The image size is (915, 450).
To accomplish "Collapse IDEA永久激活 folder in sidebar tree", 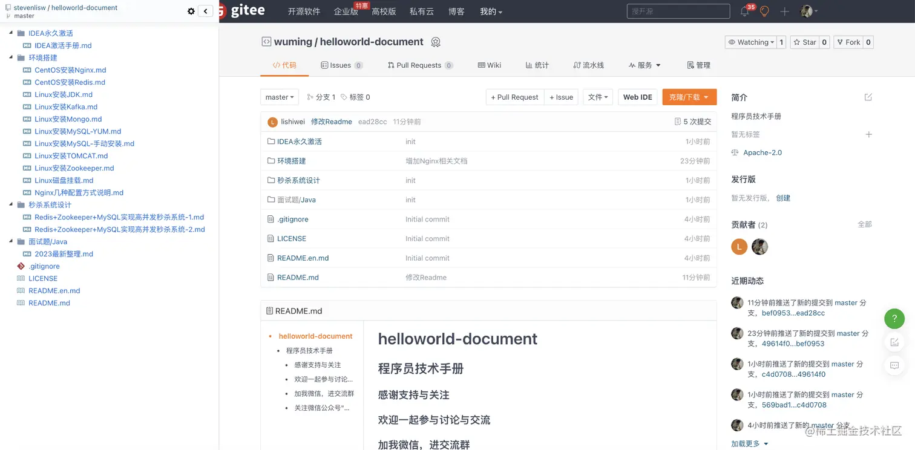I will 11,33.
